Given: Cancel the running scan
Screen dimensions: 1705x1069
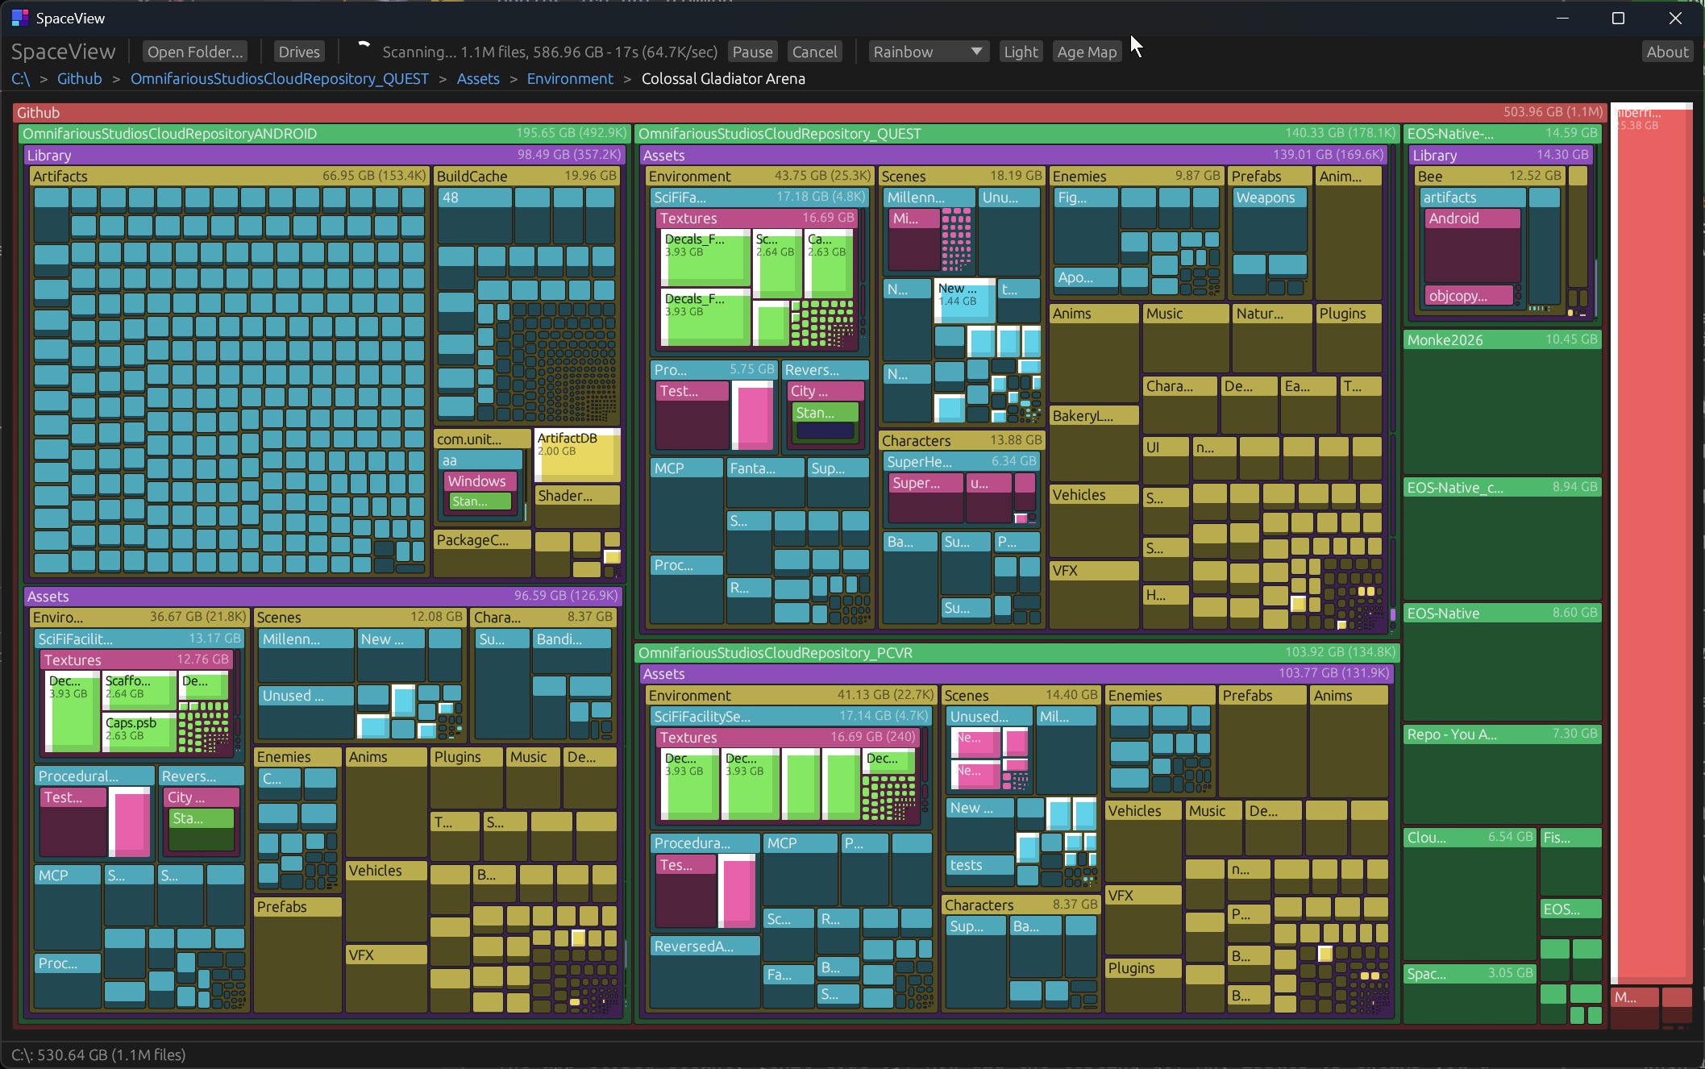Looking at the screenshot, I should pos(814,52).
